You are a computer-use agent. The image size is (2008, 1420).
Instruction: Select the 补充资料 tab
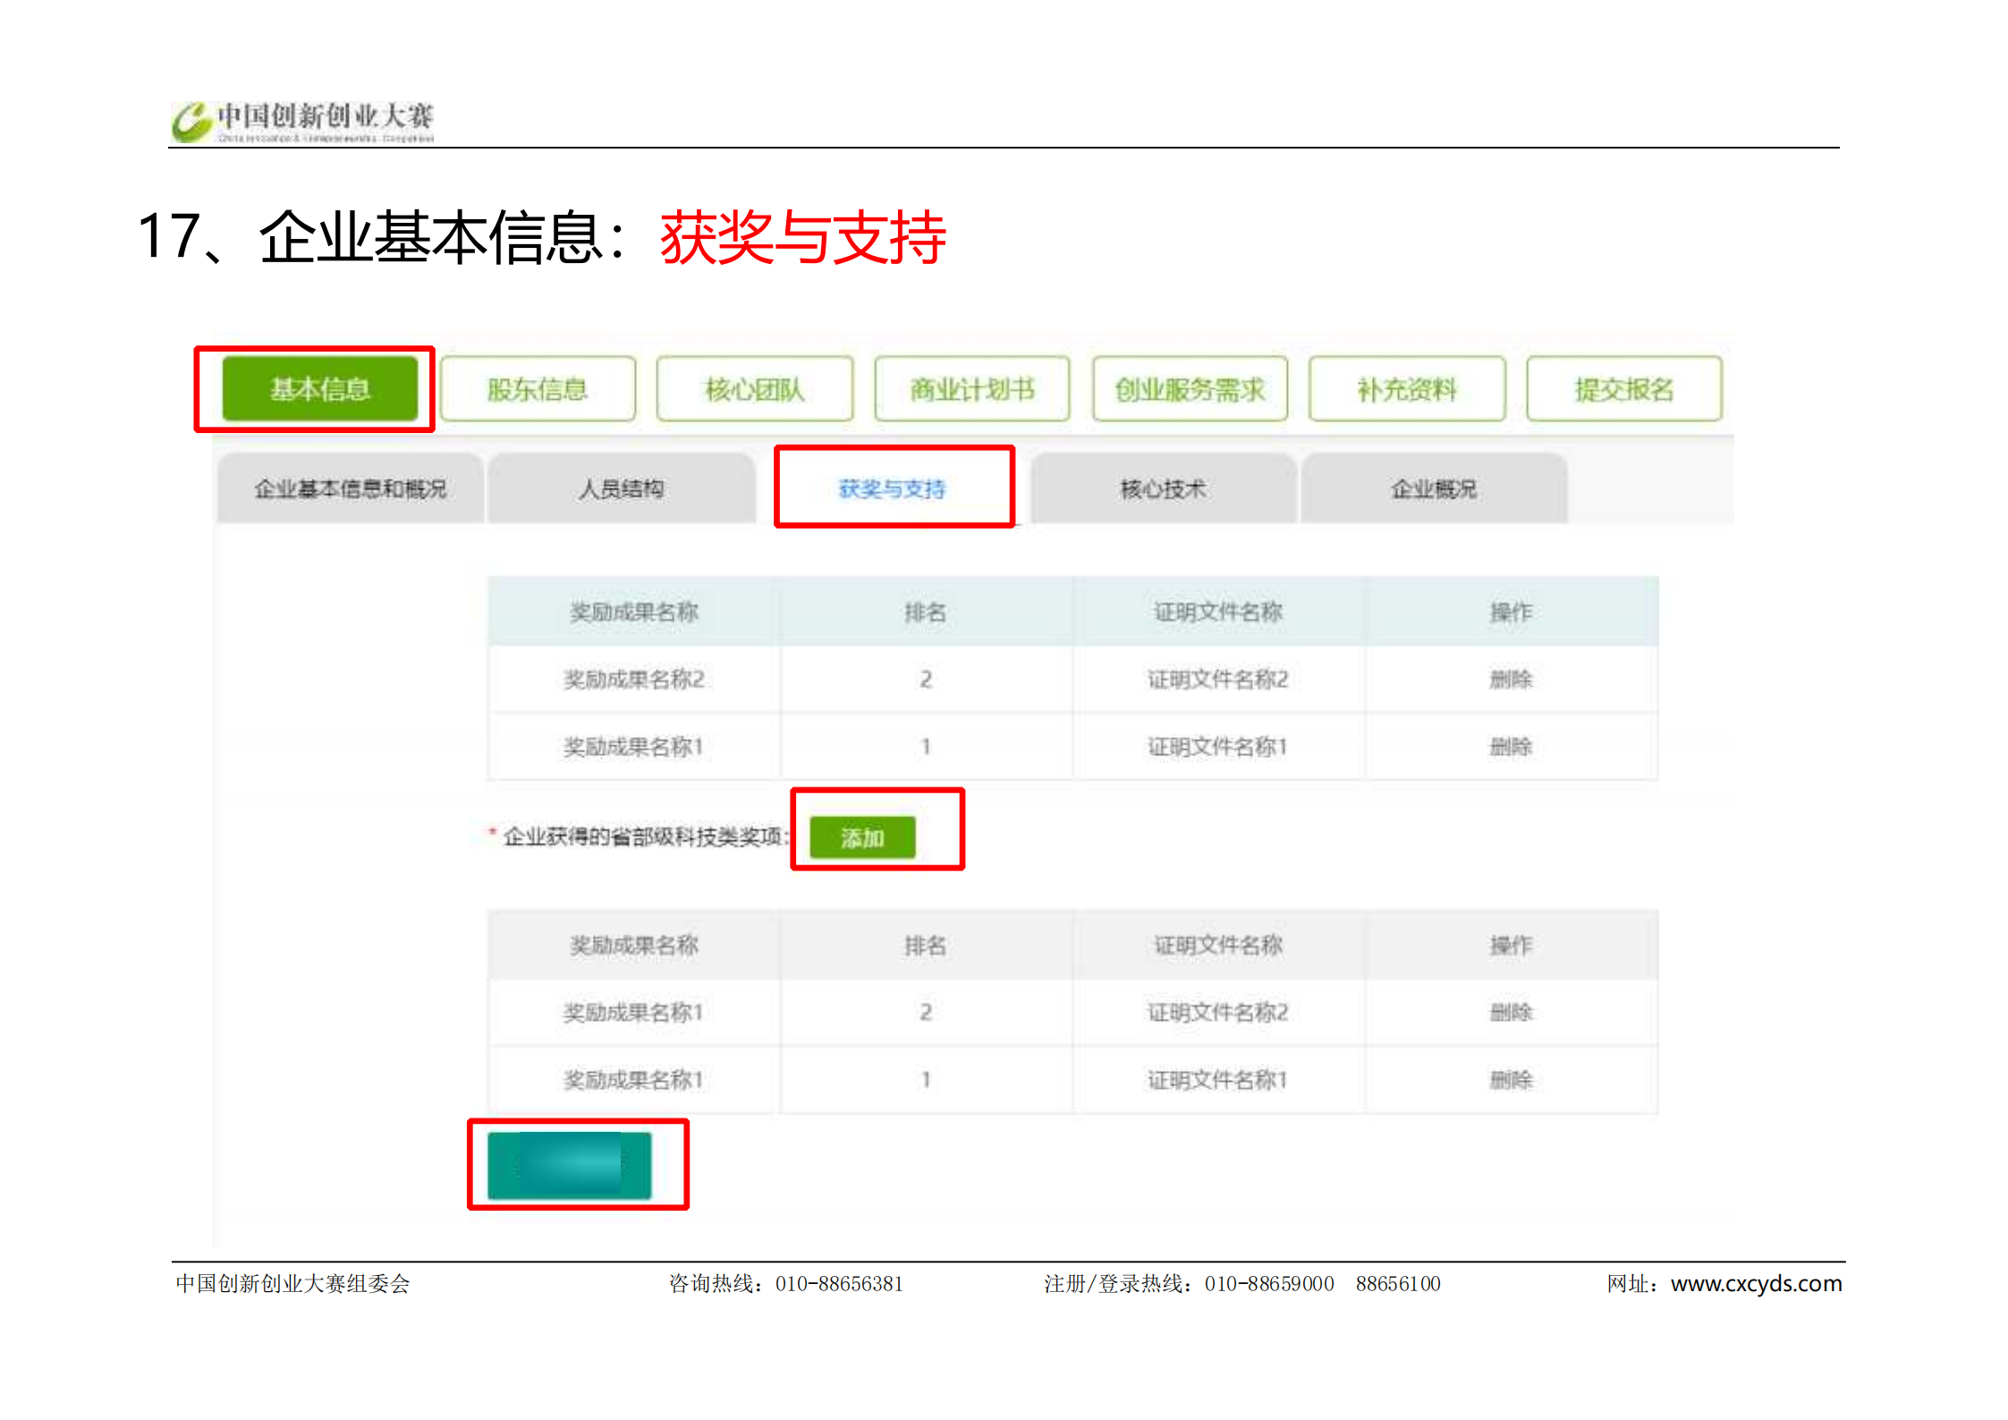(x=1407, y=389)
